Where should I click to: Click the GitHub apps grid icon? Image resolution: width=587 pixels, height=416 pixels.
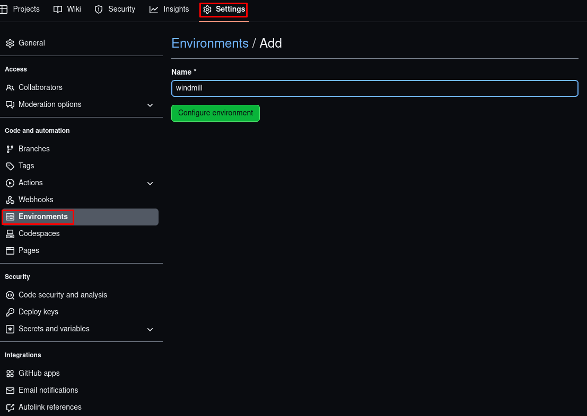[10, 374]
